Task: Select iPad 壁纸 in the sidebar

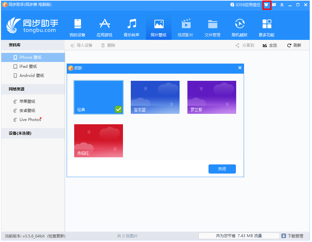Action: [28, 67]
